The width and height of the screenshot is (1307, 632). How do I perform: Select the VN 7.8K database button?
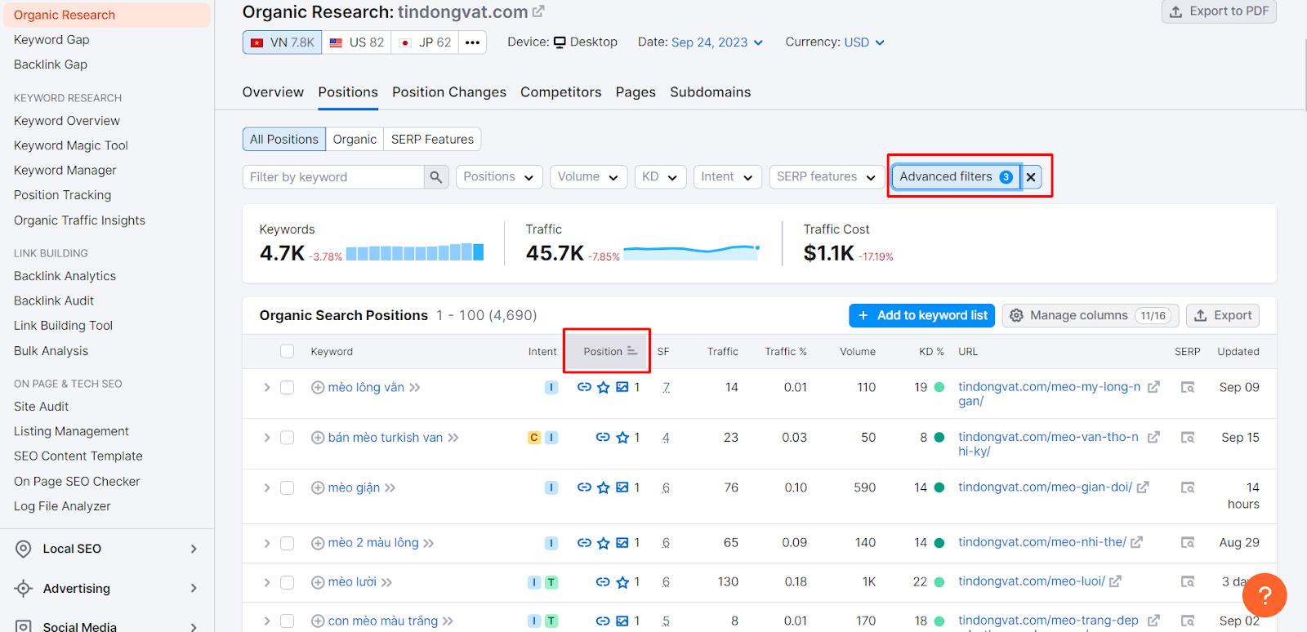282,42
